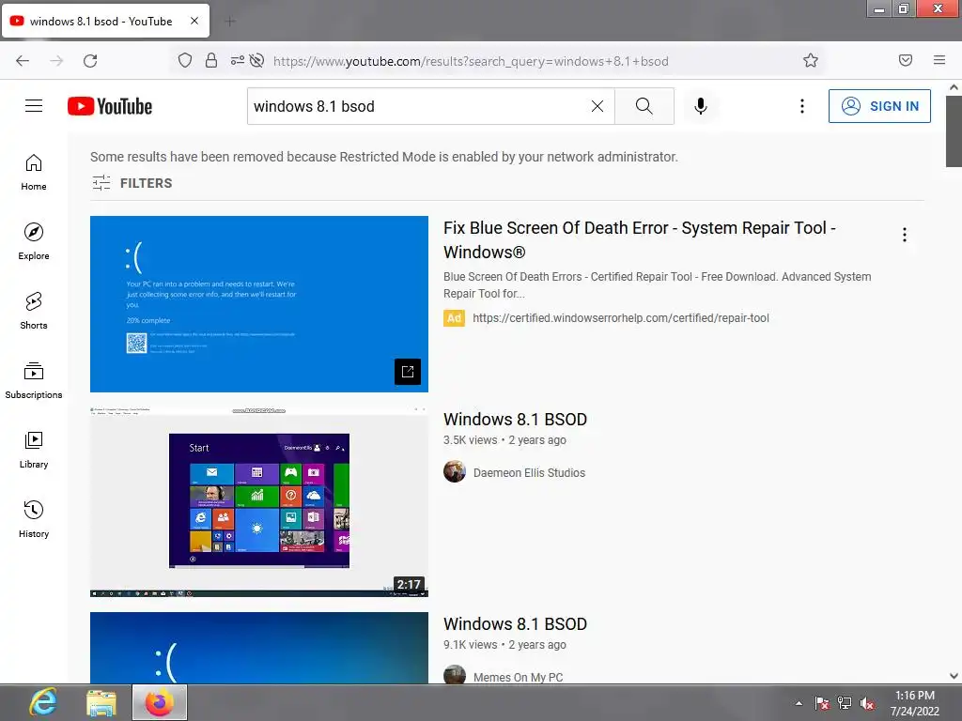This screenshot has height=721, width=962.
Task: Click the Action Center flag icon
Action: (821, 703)
